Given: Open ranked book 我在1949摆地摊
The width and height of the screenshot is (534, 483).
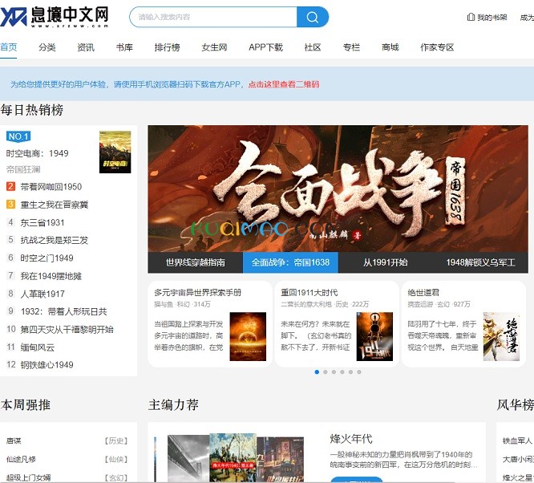Looking at the screenshot, I should pyautogui.click(x=51, y=276).
